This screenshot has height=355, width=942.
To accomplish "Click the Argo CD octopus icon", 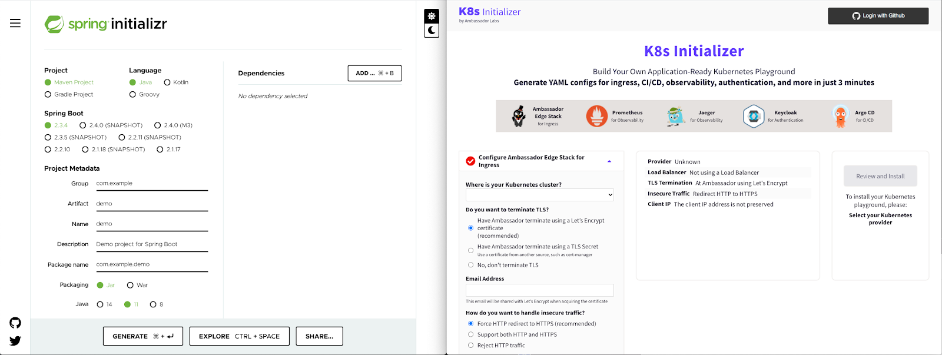I will pyautogui.click(x=840, y=116).
